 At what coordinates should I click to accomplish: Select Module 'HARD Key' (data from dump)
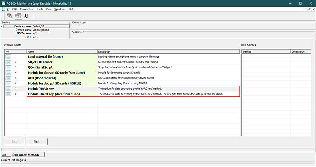point(54,94)
